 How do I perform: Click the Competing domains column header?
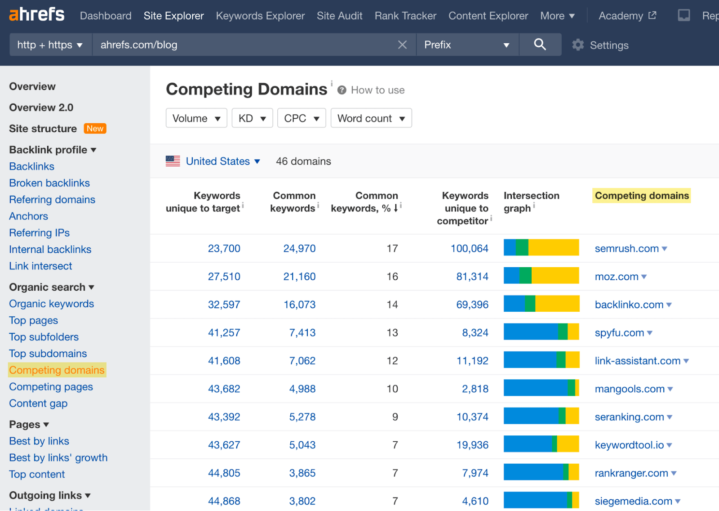point(642,196)
